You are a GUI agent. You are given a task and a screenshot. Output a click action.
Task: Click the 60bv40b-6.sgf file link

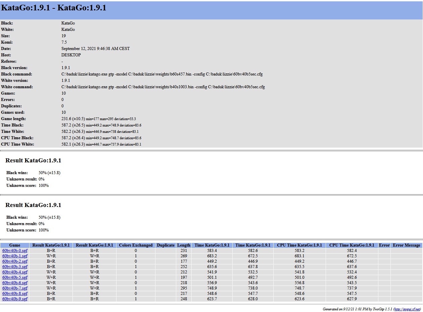coord(15,283)
